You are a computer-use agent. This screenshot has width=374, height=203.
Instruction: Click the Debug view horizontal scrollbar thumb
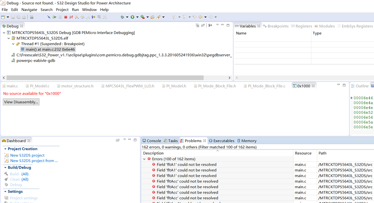pyautogui.click(x=105, y=78)
